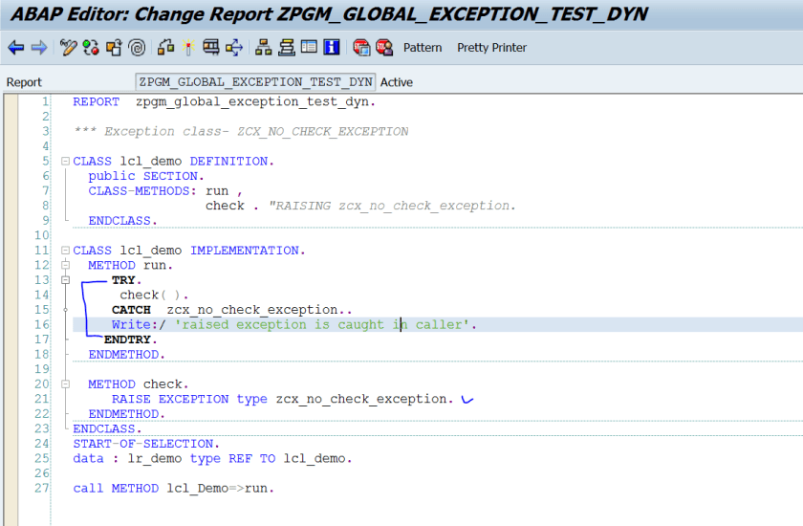
Task: Click 'START-OF-SELECTION.' on line 24
Action: (x=146, y=444)
